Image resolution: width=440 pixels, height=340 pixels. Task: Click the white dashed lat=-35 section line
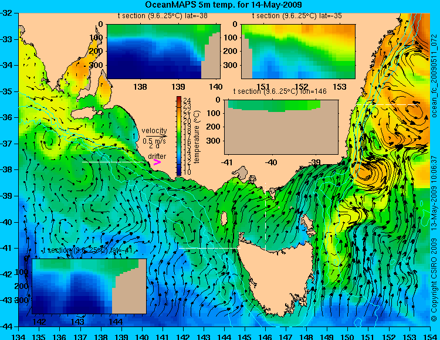(386, 104)
